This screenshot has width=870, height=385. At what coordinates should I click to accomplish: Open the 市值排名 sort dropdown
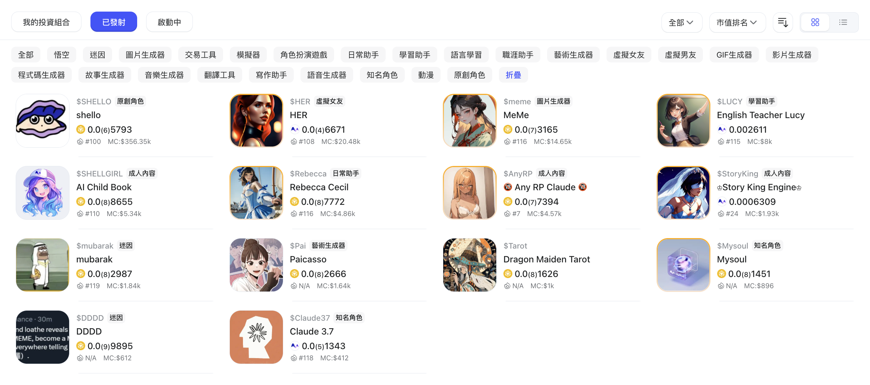coord(737,22)
